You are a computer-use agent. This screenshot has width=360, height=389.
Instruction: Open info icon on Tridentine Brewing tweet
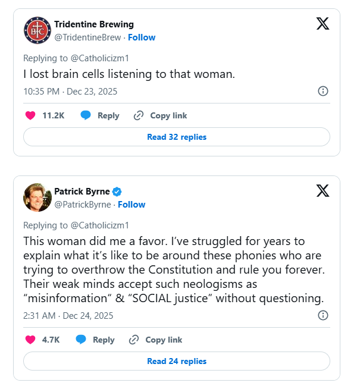(x=323, y=91)
